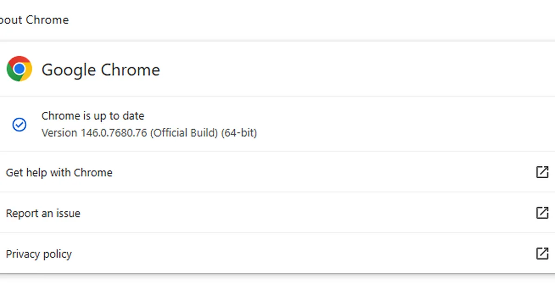
Task: Click the About Chrome page heading
Action: [x=35, y=20]
